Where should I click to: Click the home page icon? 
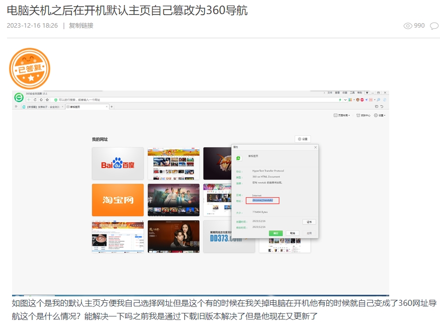point(41,99)
